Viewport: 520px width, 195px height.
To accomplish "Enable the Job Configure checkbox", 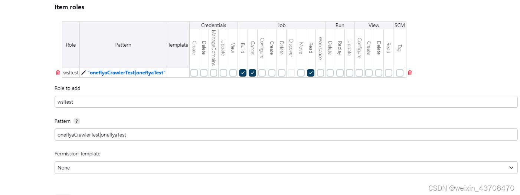I will click(x=262, y=73).
